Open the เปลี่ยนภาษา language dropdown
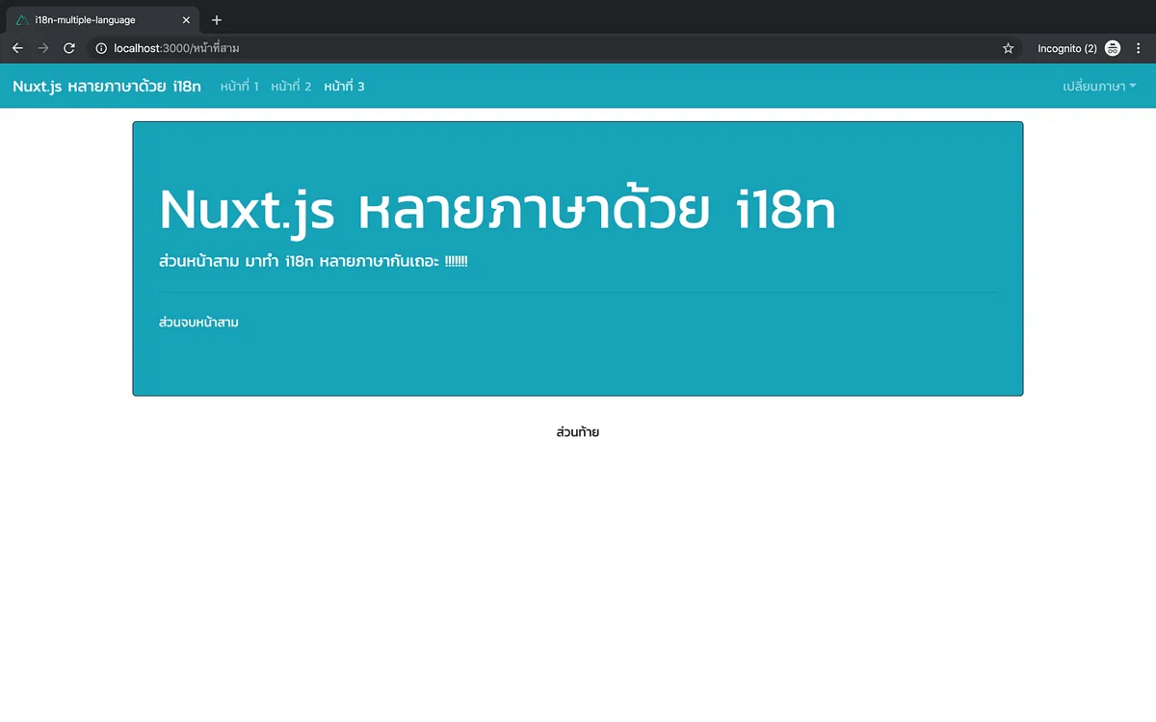This screenshot has height=722, width=1156. pyautogui.click(x=1099, y=87)
